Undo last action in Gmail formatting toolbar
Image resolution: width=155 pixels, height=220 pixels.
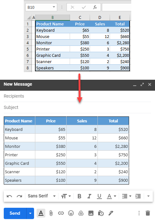pos(9,196)
